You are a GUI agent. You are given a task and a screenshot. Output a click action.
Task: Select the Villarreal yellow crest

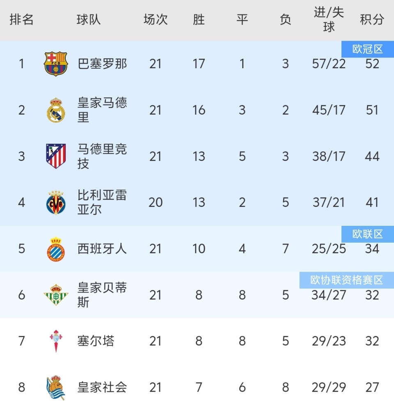pyautogui.click(x=55, y=202)
